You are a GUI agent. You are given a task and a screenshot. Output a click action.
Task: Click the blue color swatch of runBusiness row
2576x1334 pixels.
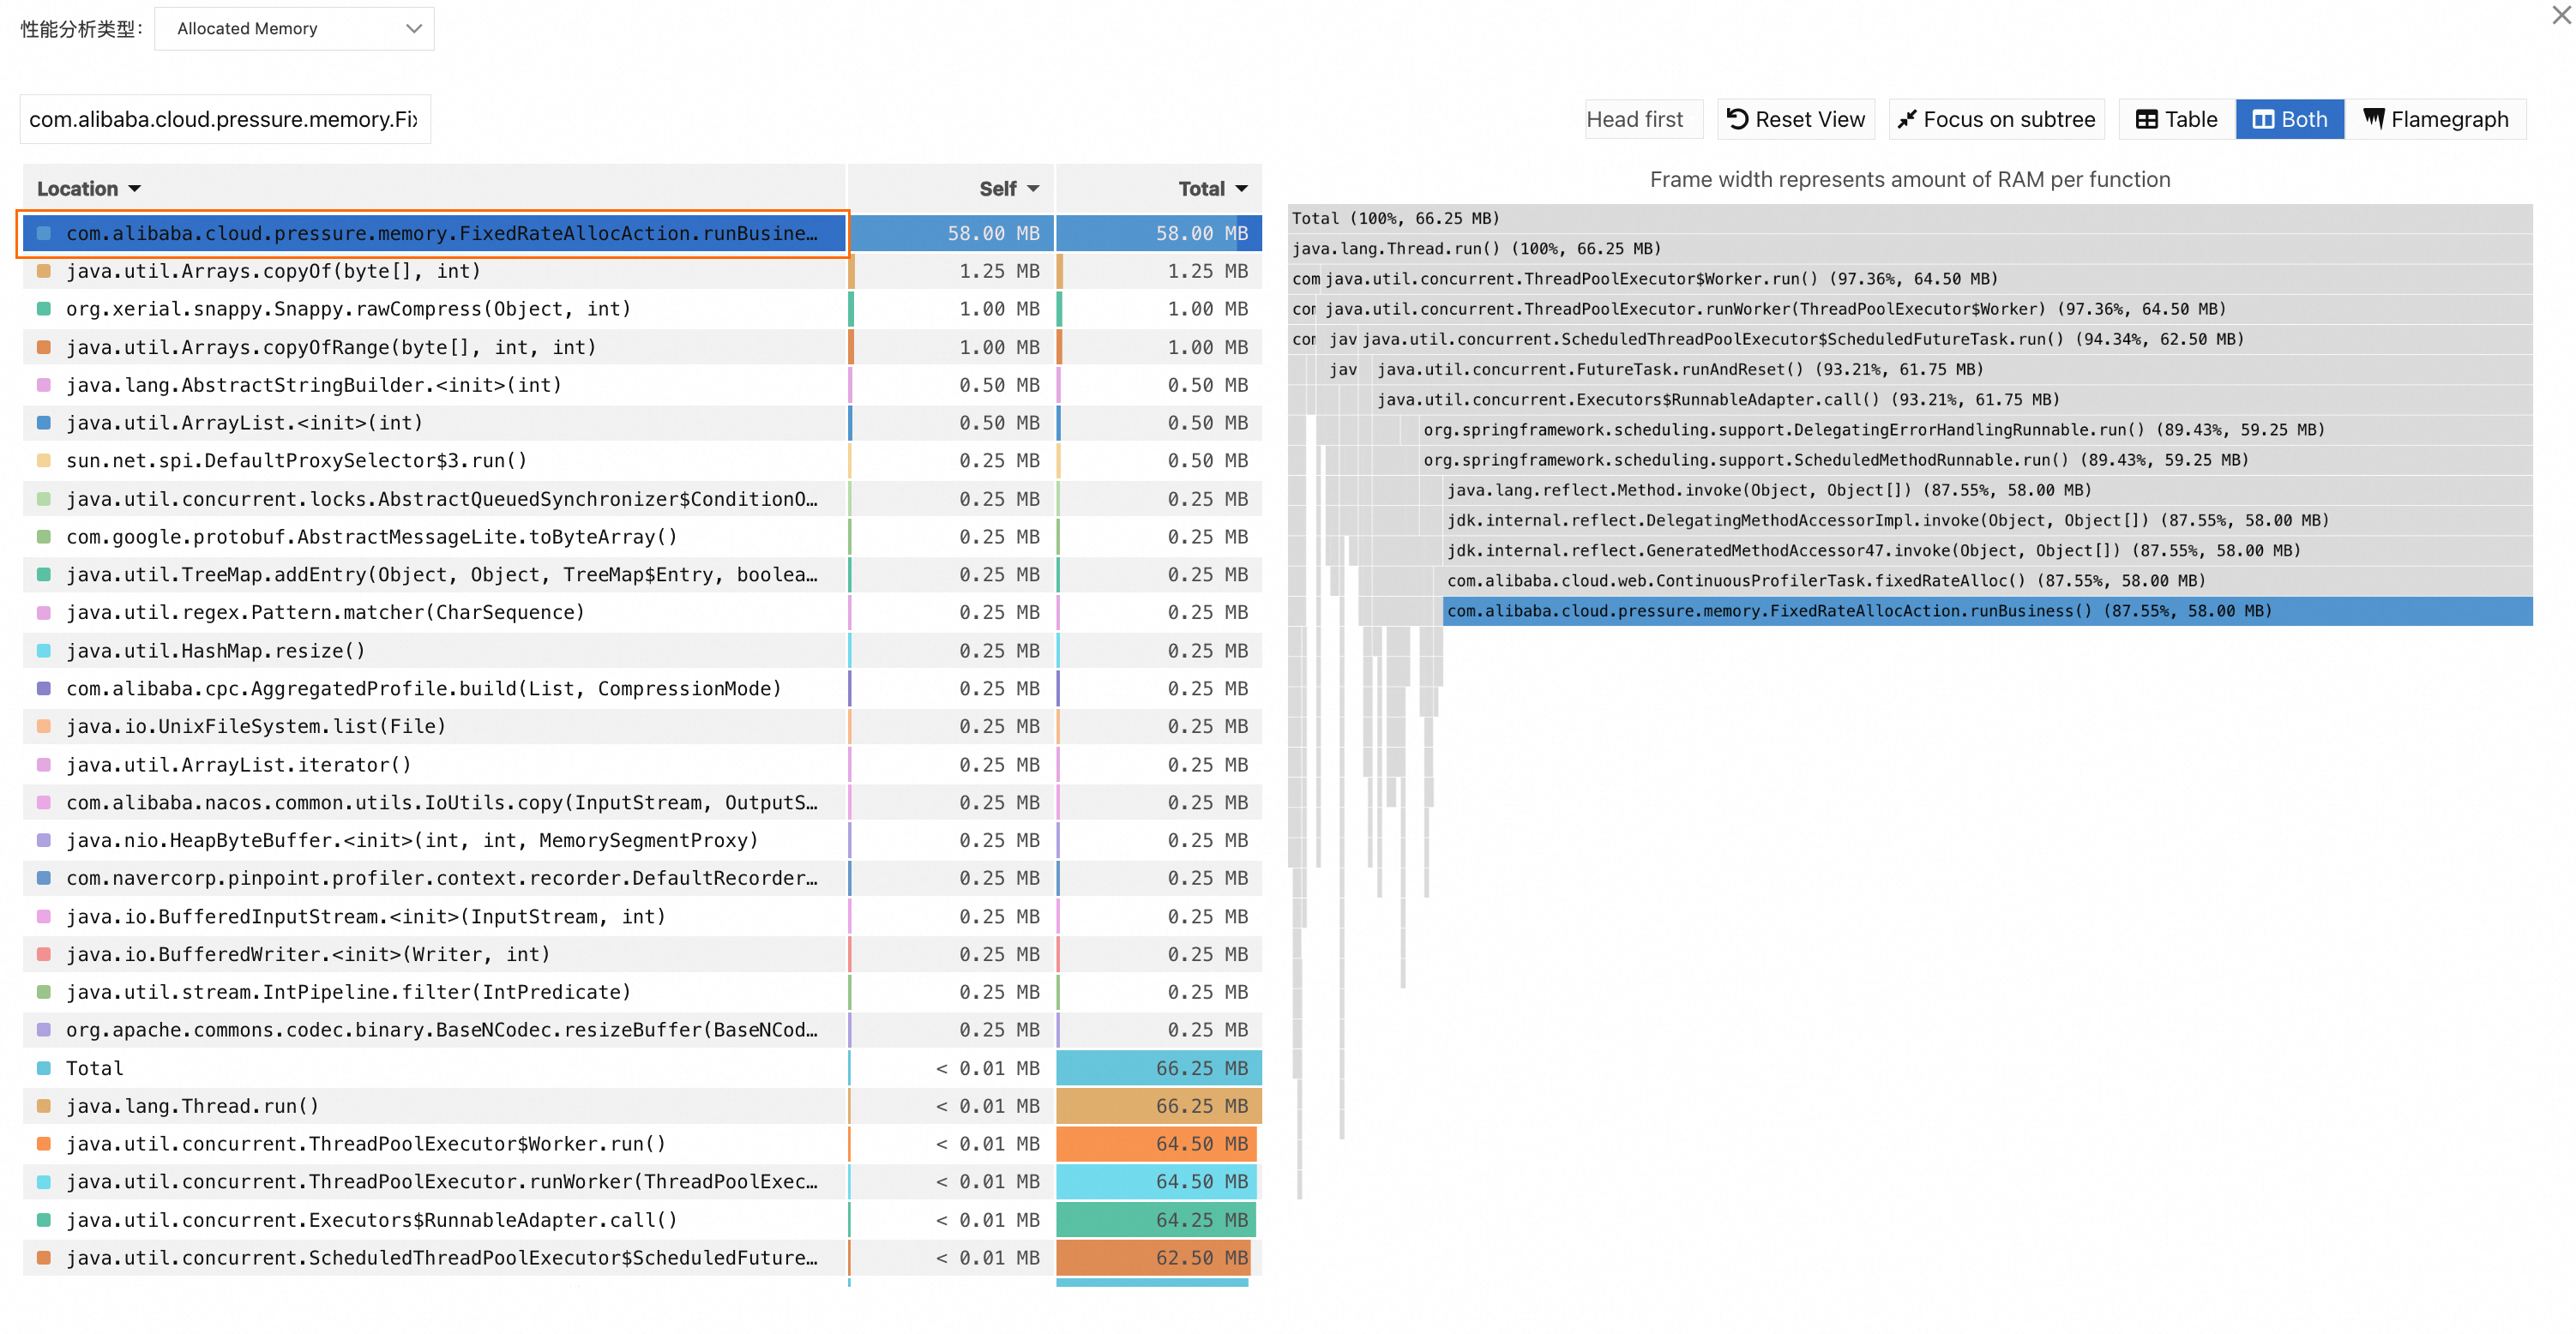point(44,233)
